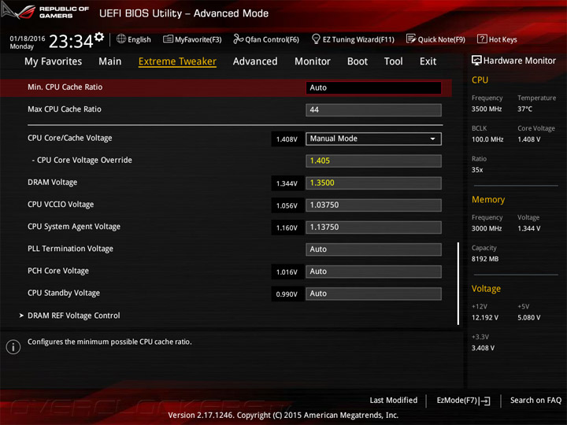
Task: Select PCH Core Voltage Auto field
Action: tap(373, 272)
